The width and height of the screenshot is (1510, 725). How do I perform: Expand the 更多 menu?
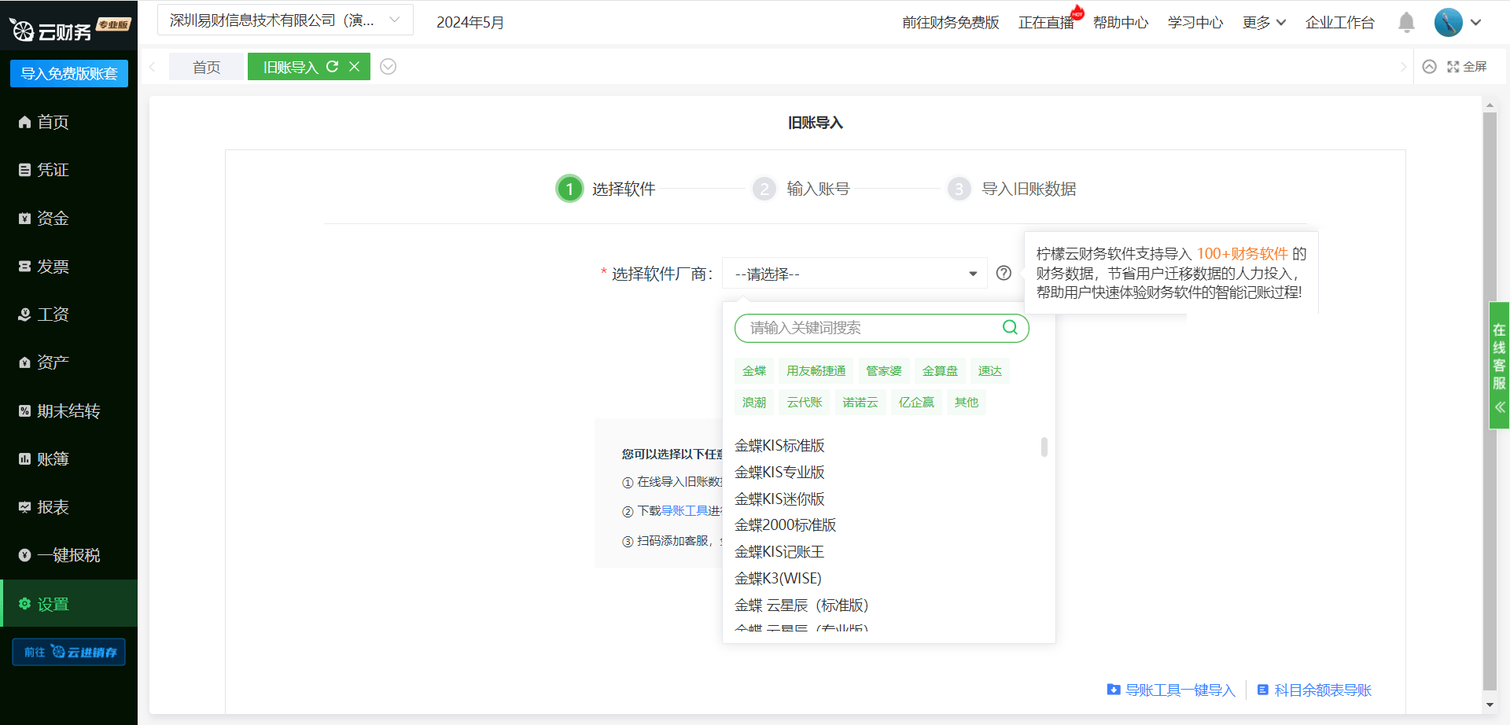(1264, 22)
